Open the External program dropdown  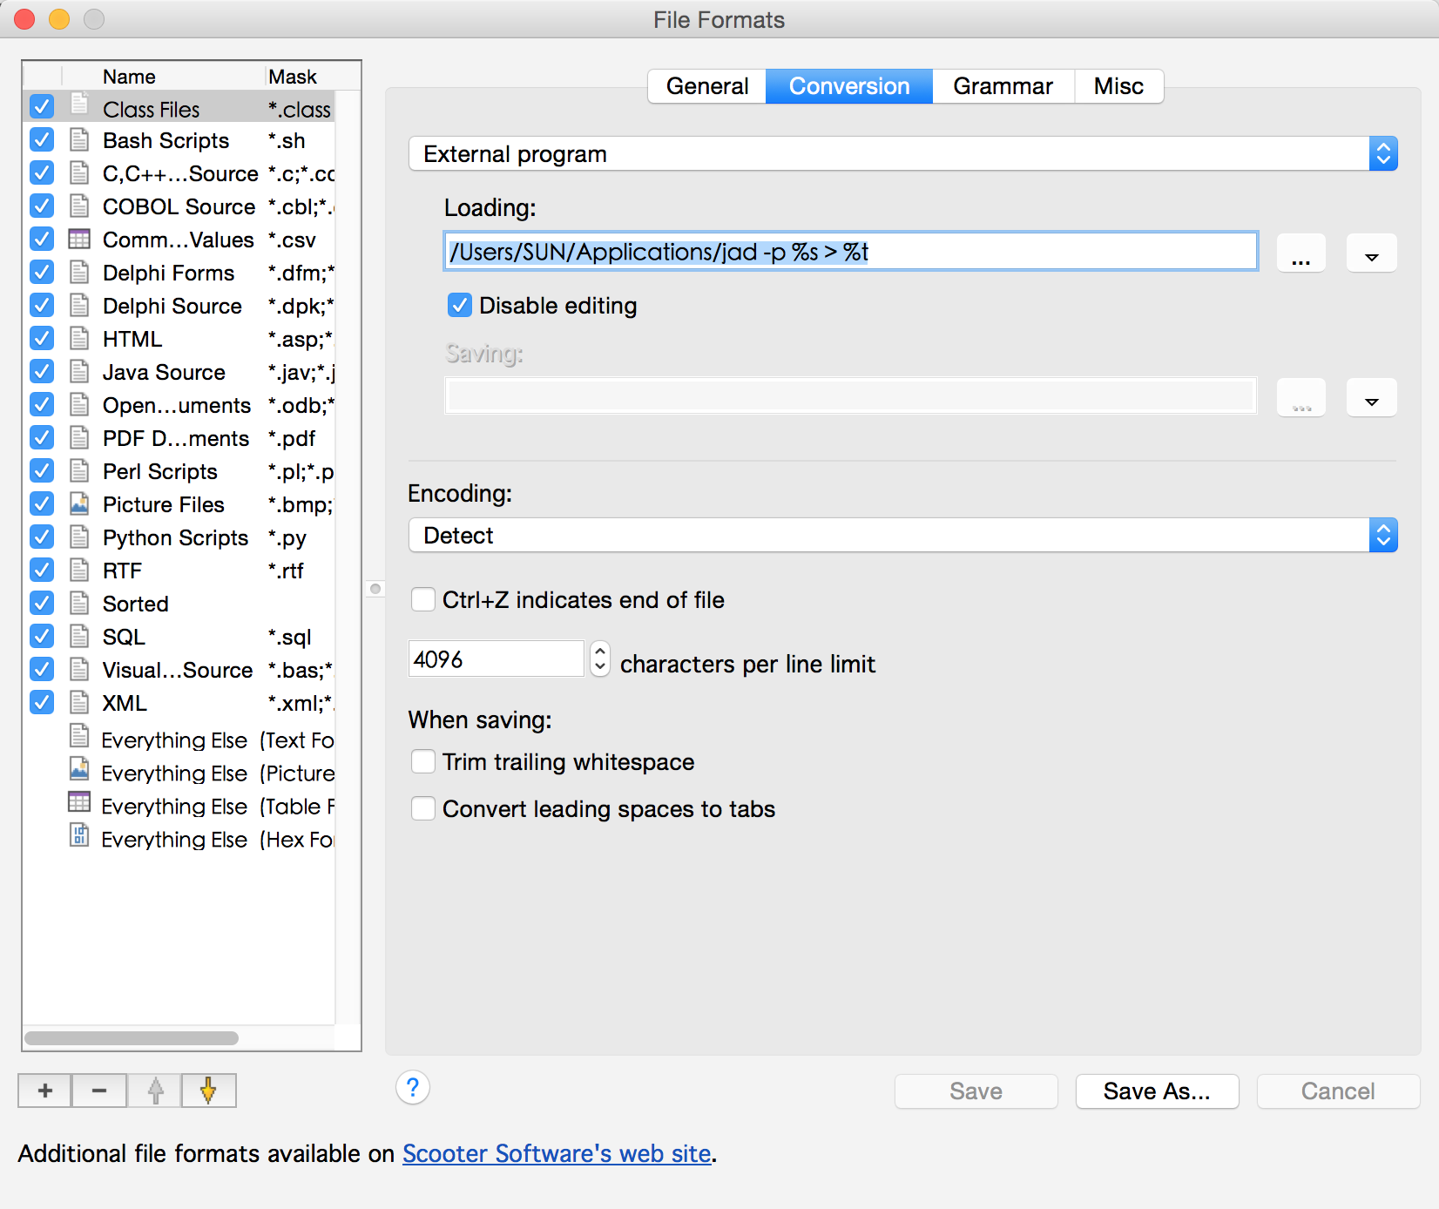coord(902,154)
